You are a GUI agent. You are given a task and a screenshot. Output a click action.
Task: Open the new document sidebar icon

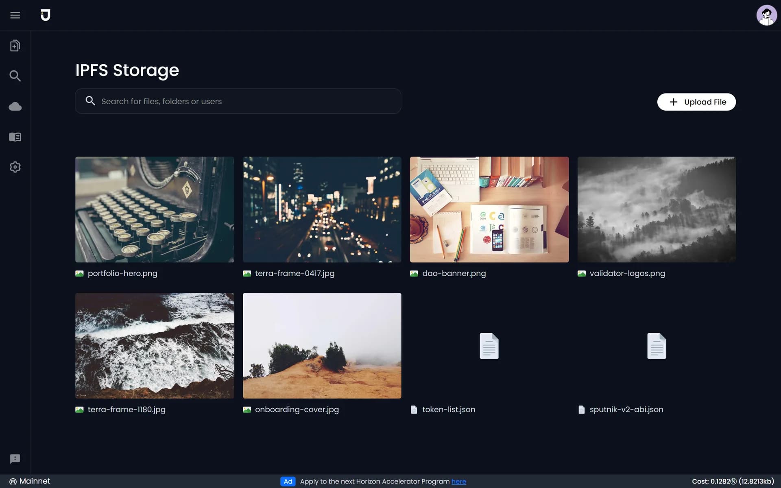point(15,46)
